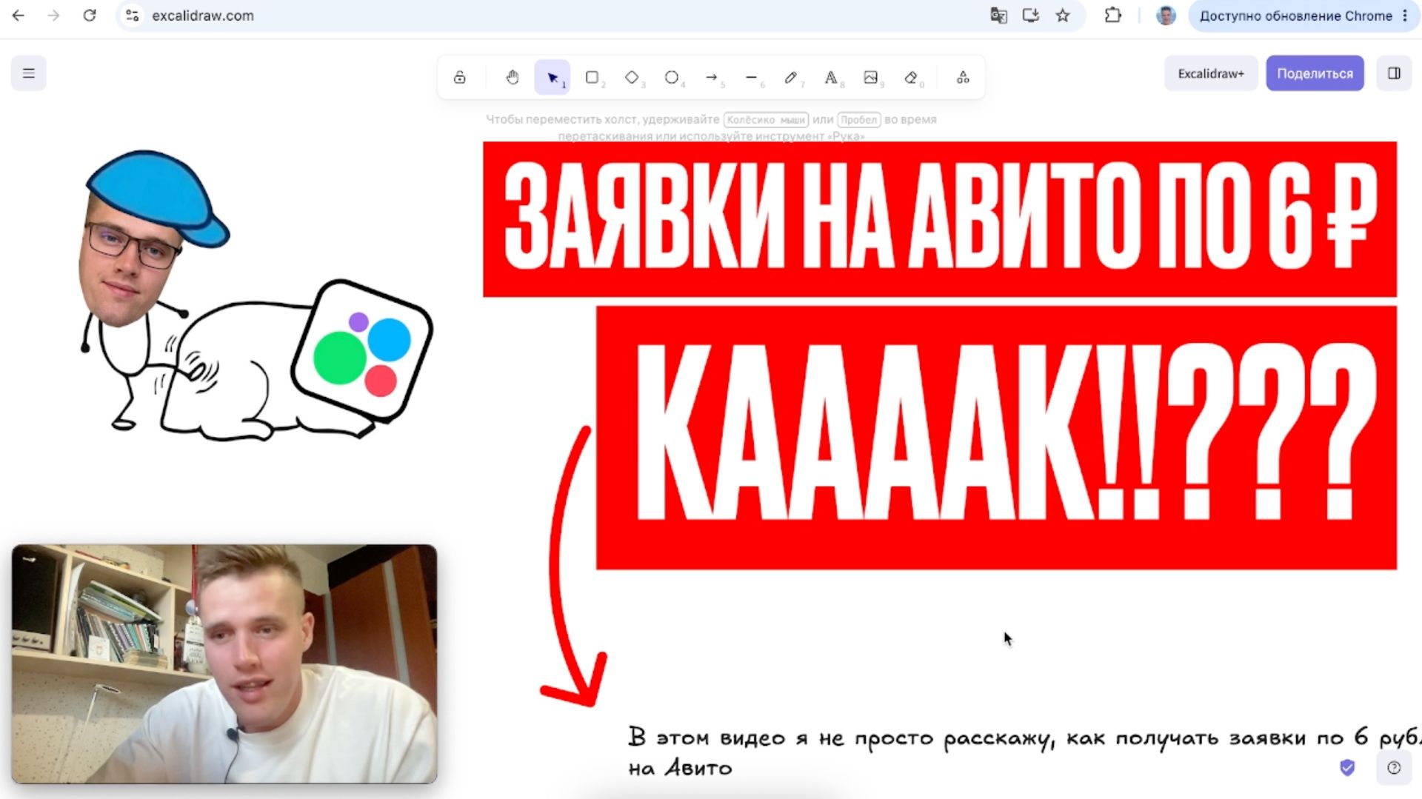
Task: Click the Поделиться share button
Action: (1315, 73)
